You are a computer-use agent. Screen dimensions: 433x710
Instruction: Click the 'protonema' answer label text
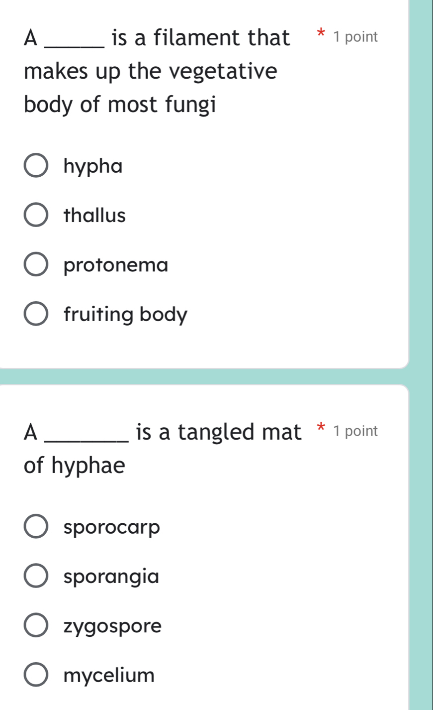pyautogui.click(x=116, y=265)
